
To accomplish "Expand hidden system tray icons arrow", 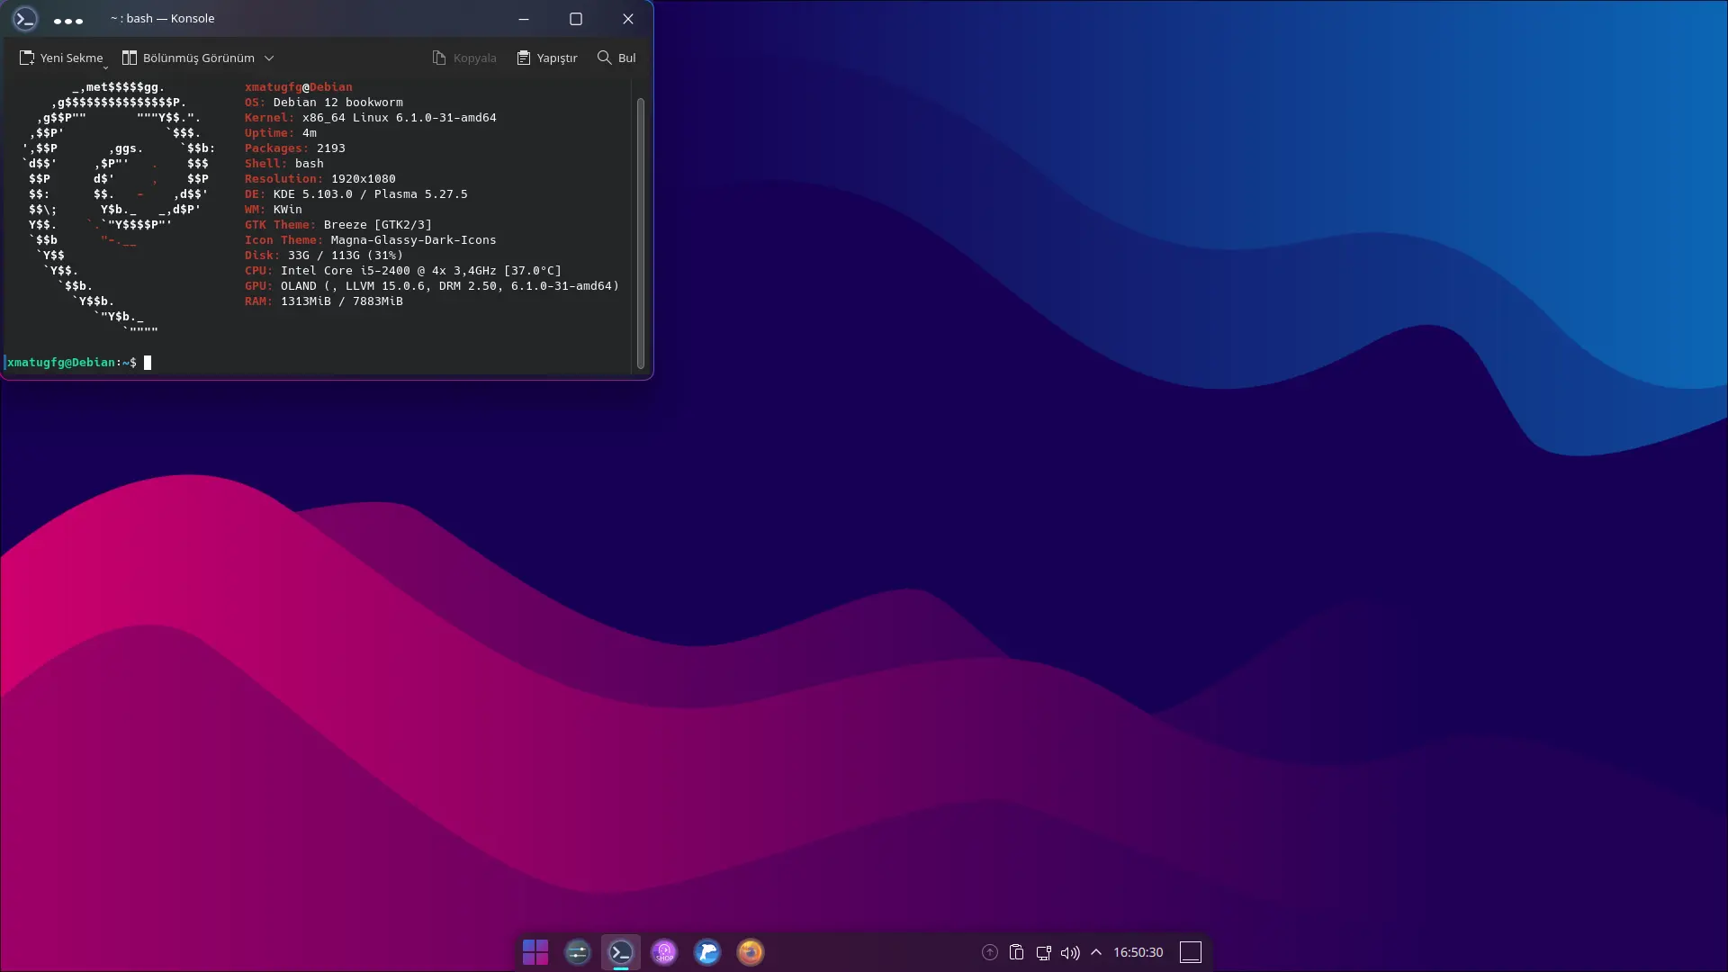I will tap(1096, 952).
